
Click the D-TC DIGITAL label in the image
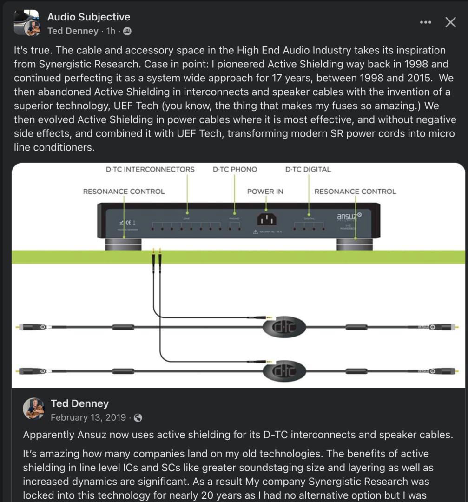pos(308,170)
